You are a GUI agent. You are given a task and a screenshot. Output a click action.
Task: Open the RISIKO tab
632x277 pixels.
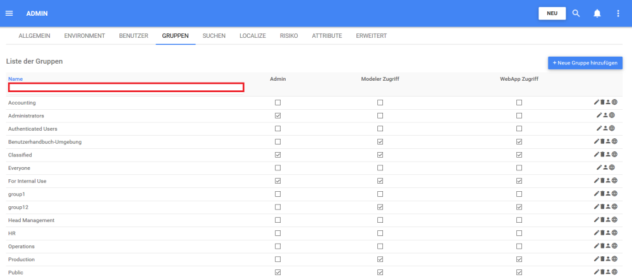(x=289, y=36)
